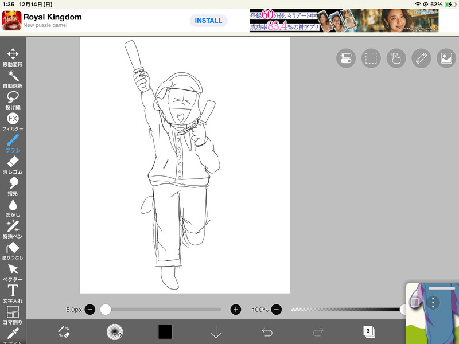Undo the last stroke
459x344 pixels.
pyautogui.click(x=267, y=332)
